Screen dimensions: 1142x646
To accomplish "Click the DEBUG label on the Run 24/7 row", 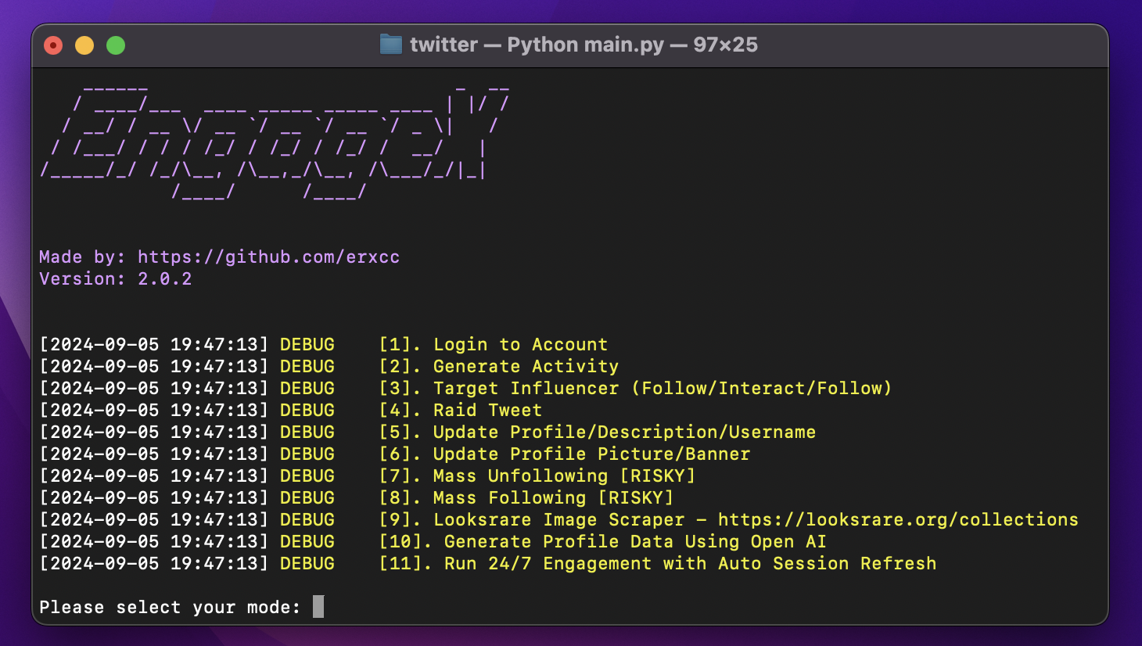I will pyautogui.click(x=307, y=563).
